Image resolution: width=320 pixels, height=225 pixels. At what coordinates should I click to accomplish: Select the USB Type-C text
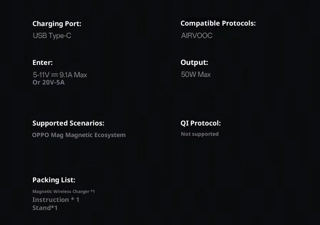(x=52, y=36)
